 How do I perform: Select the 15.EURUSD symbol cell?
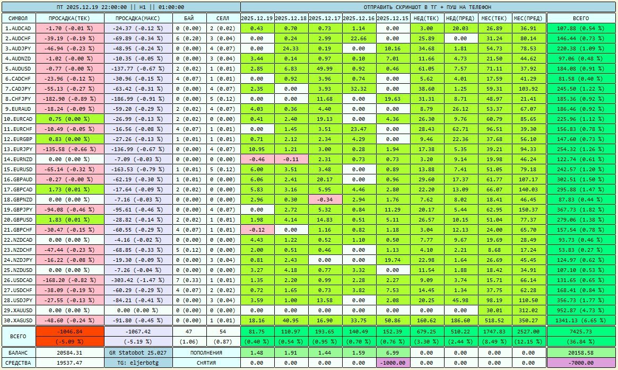pyautogui.click(x=19, y=169)
